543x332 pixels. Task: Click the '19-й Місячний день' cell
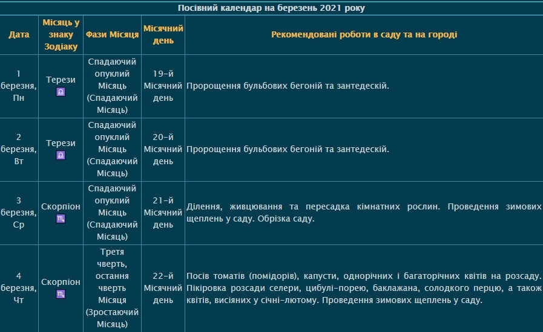tap(163, 86)
